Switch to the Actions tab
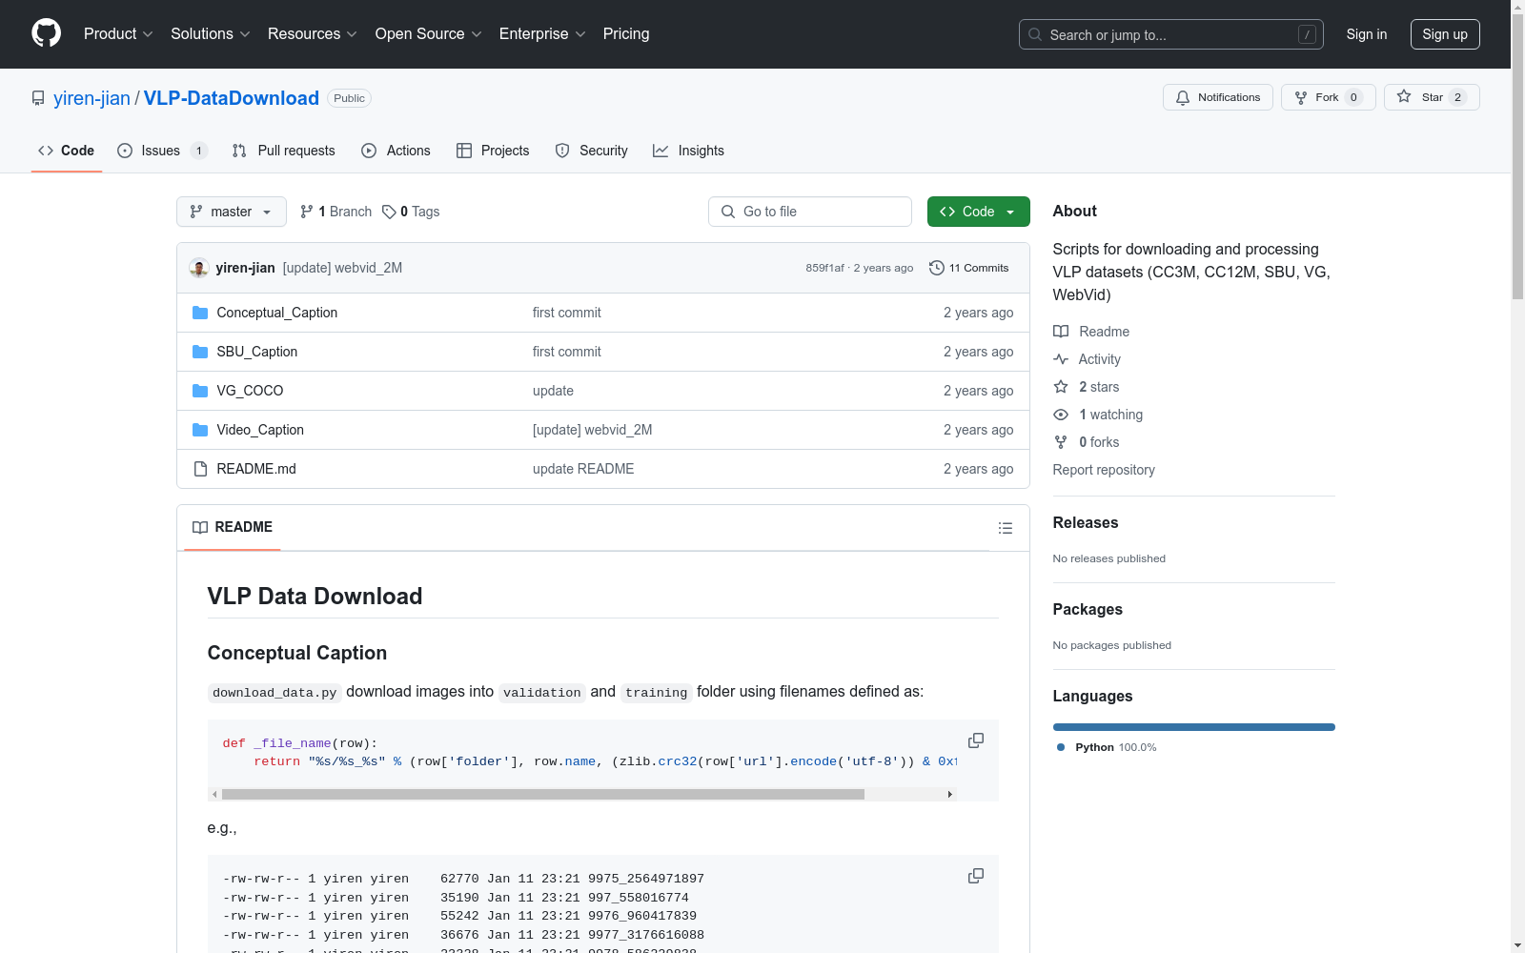 point(396,151)
